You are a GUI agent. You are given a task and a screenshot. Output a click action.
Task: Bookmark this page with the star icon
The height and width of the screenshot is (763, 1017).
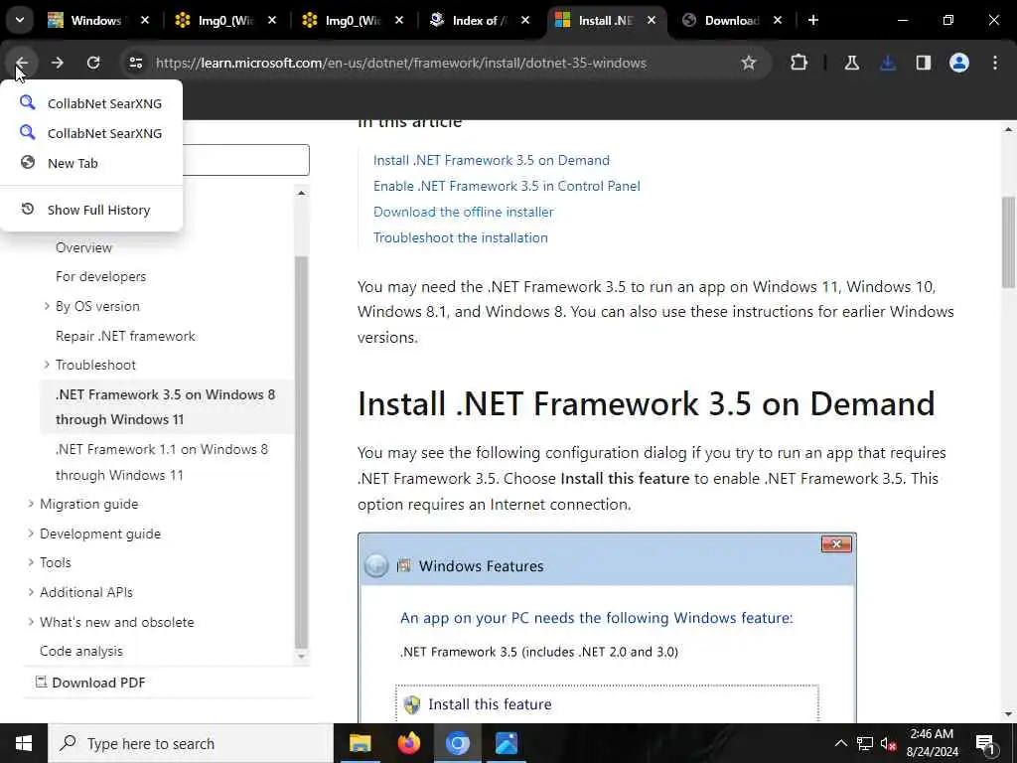(x=749, y=63)
